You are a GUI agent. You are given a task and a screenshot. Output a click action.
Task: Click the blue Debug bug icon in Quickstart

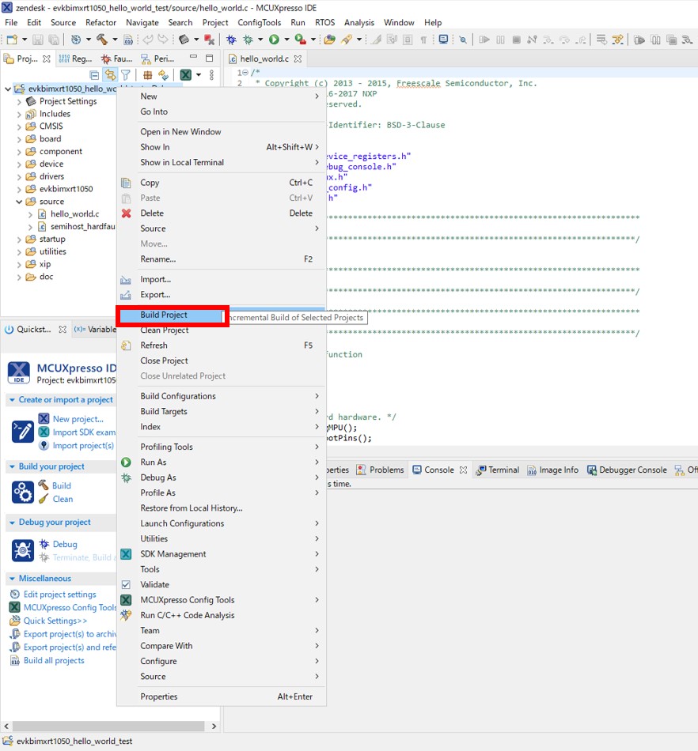(x=44, y=544)
